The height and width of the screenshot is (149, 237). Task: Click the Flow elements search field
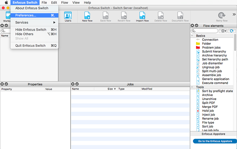point(204,31)
